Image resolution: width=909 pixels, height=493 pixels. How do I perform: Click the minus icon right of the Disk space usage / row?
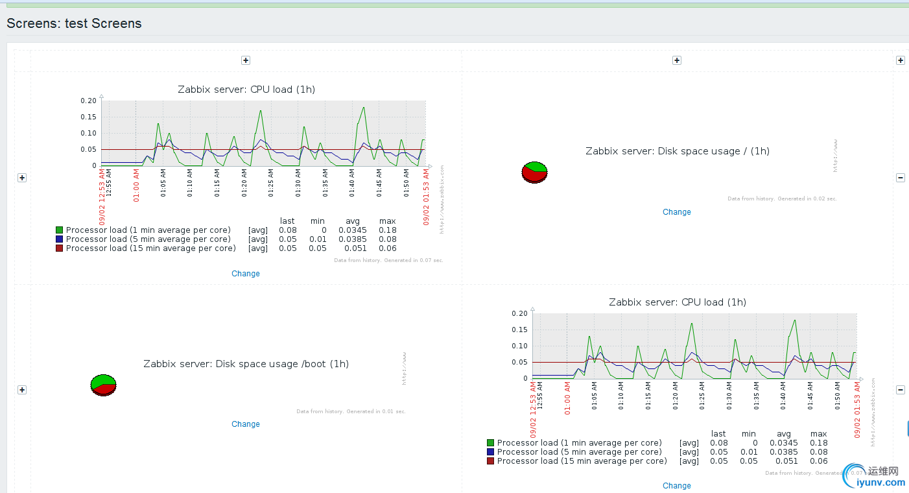[901, 178]
